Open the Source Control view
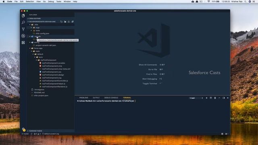This screenshot has width=258, height=145. (23, 29)
